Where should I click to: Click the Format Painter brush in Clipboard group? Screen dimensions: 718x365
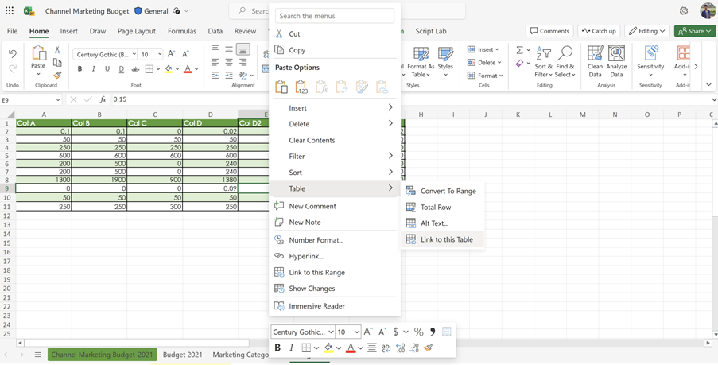coord(58,75)
